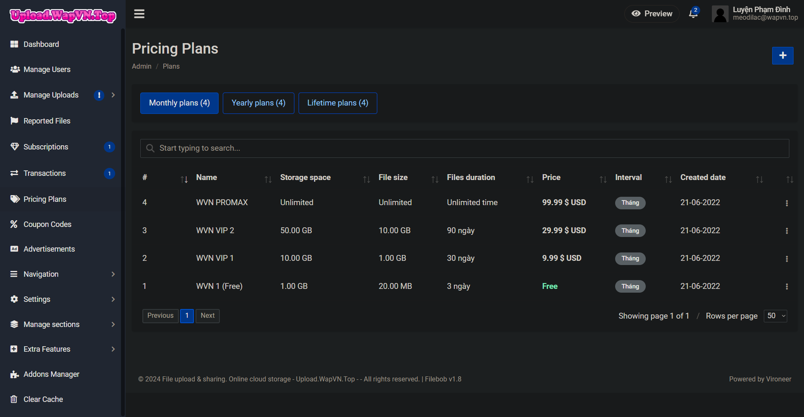Click Transactions badge count 1
804x417 pixels.
point(109,173)
